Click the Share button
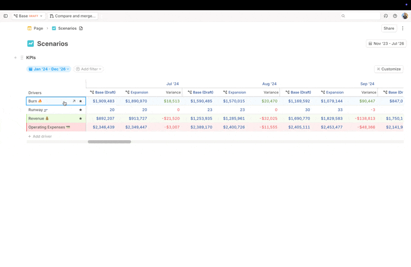This screenshot has width=411, height=267. (x=389, y=28)
